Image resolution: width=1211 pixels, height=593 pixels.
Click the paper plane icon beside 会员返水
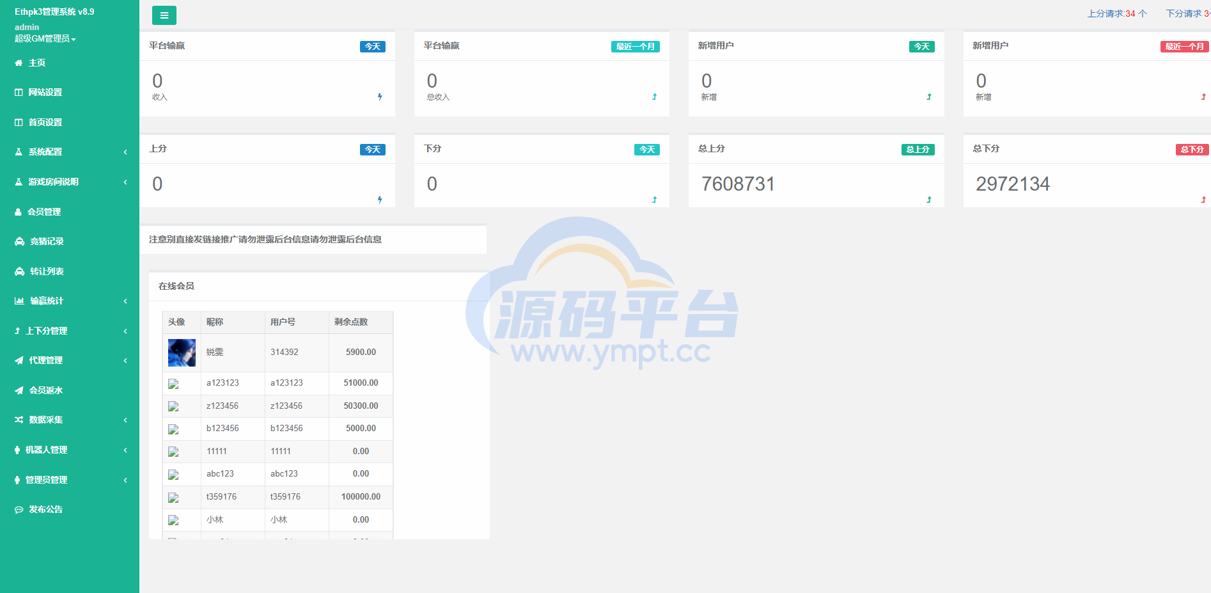click(x=19, y=390)
